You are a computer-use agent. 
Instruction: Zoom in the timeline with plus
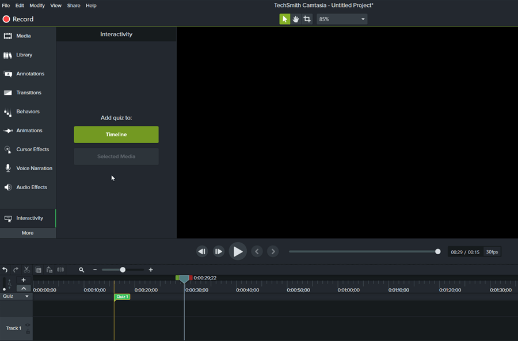tap(151, 270)
